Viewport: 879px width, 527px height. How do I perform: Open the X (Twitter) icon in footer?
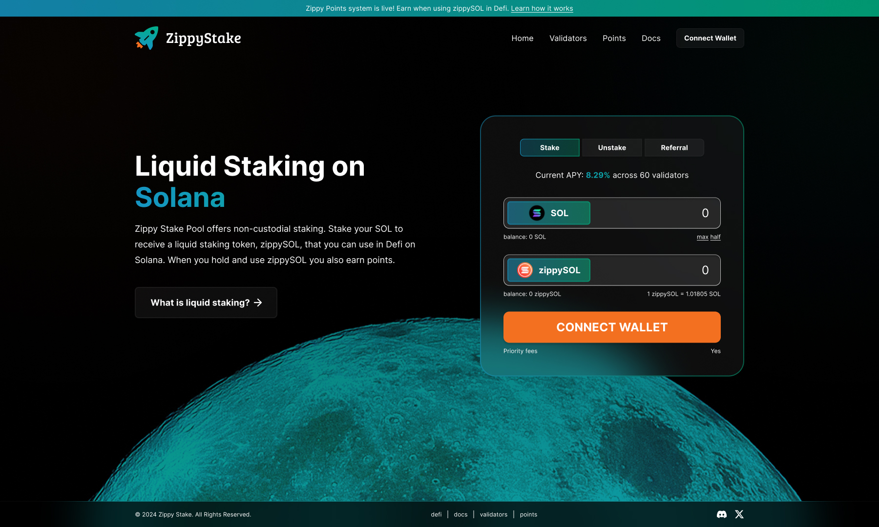coord(739,514)
